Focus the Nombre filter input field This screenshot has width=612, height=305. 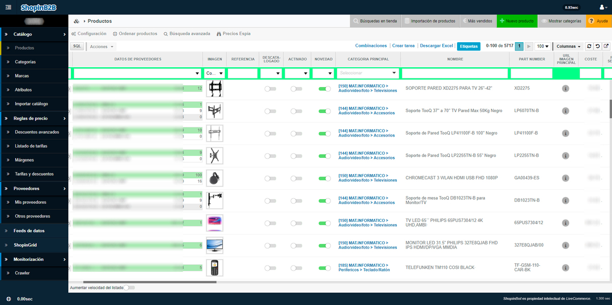coord(455,73)
